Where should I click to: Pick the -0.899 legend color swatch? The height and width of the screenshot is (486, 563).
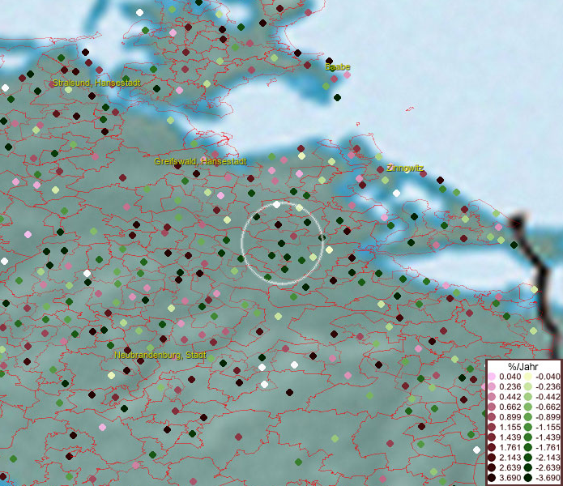tap(528, 417)
